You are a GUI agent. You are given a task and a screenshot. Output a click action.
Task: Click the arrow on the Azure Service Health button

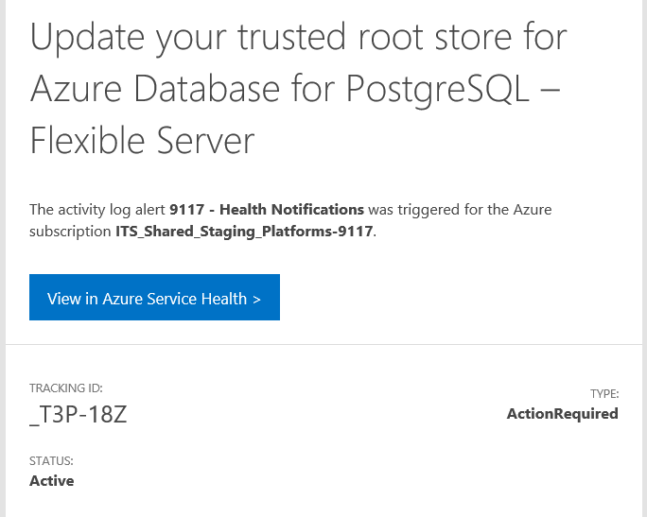tap(256, 299)
